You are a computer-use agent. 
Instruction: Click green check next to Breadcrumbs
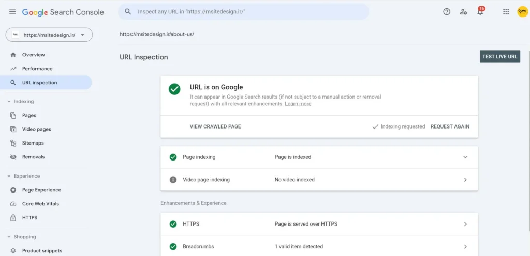tap(173, 247)
